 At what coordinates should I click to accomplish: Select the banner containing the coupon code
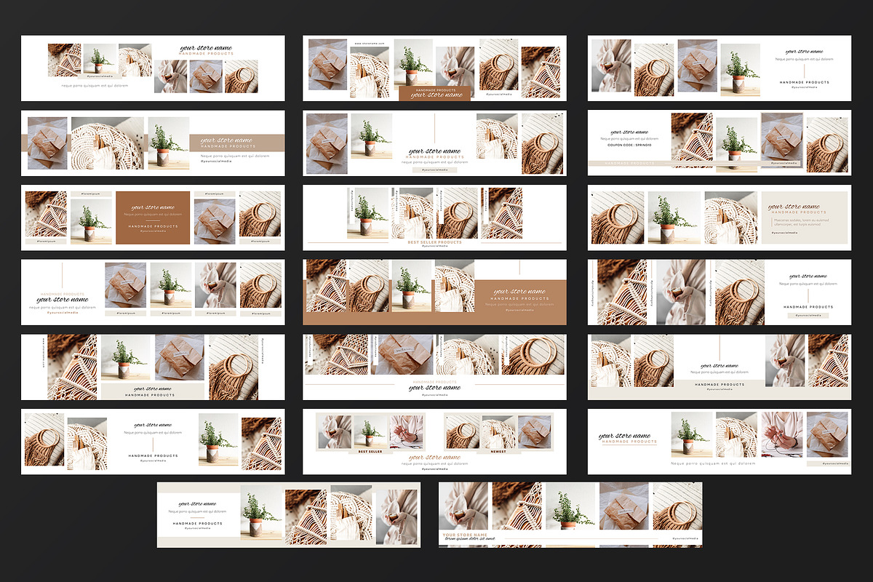719,143
